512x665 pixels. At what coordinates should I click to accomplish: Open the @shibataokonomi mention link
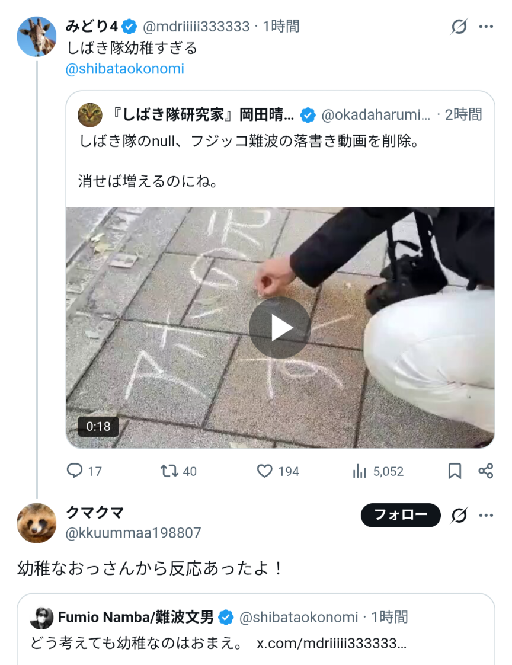pos(124,69)
